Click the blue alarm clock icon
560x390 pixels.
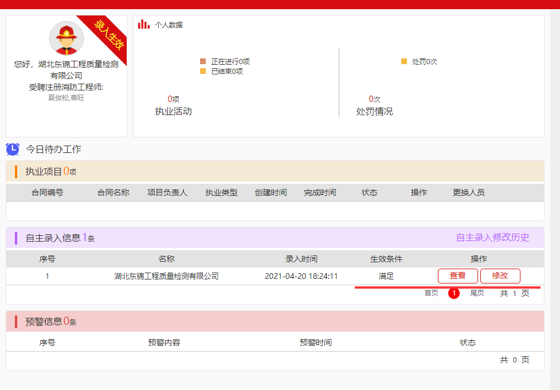[x=13, y=149]
